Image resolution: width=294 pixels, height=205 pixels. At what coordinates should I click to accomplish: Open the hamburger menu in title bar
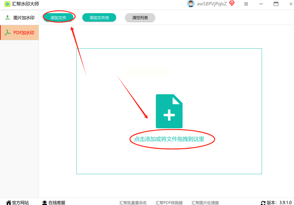[246, 4]
